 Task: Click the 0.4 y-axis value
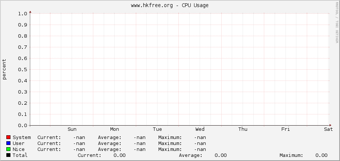point(22,81)
